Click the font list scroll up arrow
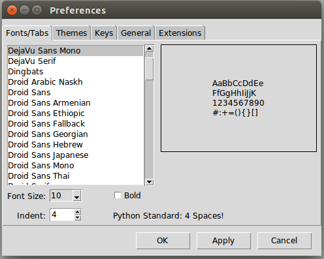The width and height of the screenshot is (324, 259). [x=149, y=48]
